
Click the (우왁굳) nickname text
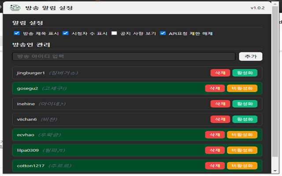pyautogui.click(x=50, y=135)
